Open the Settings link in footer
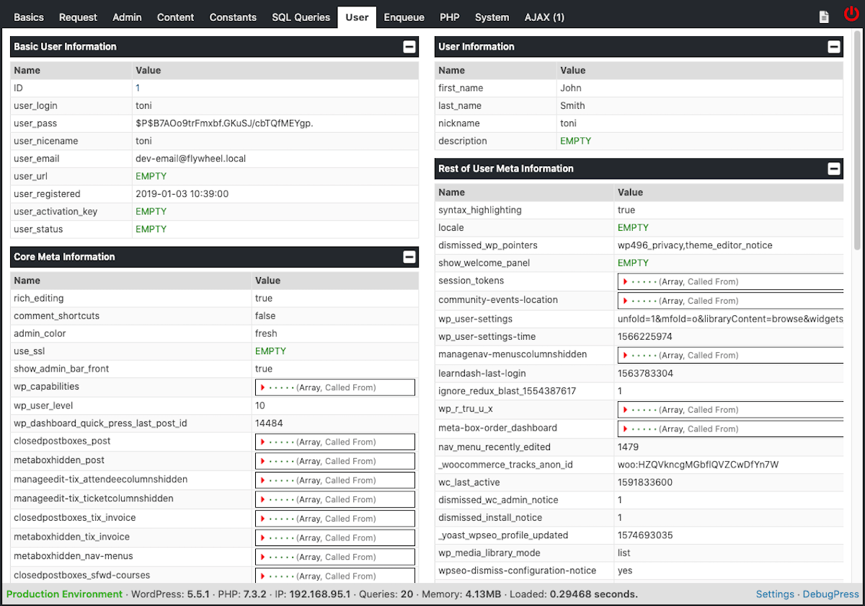Viewport: 865px width, 606px height. tap(775, 594)
